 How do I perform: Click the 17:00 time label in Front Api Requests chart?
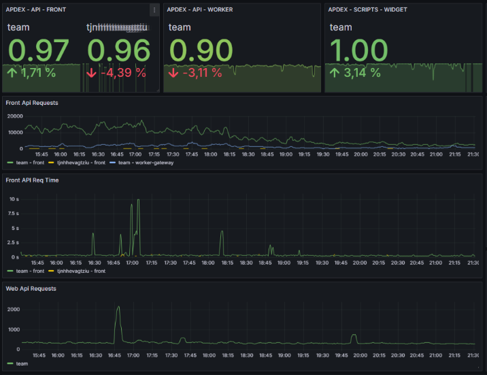click(x=135, y=154)
